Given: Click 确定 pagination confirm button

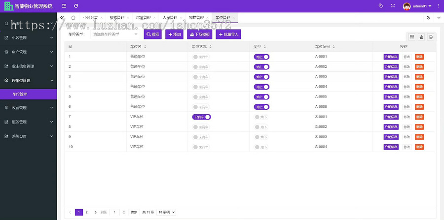Looking at the screenshot, I should click(134, 212).
